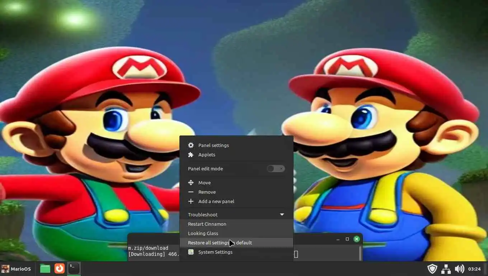The image size is (488, 276).
Task: Toggle the Panel edit mode switch
Action: 276,169
